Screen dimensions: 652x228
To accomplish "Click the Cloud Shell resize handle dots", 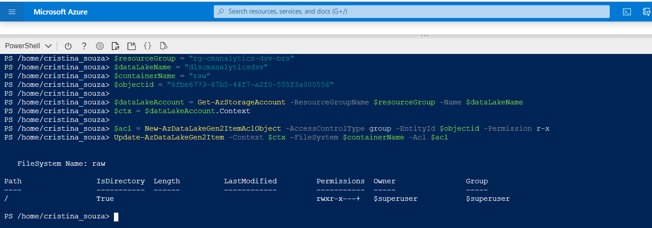I will click(425, 35).
